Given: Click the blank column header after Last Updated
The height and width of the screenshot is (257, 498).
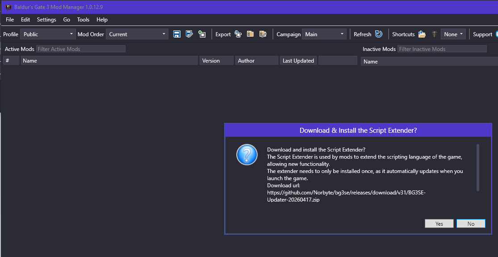Looking at the screenshot, I should point(338,60).
